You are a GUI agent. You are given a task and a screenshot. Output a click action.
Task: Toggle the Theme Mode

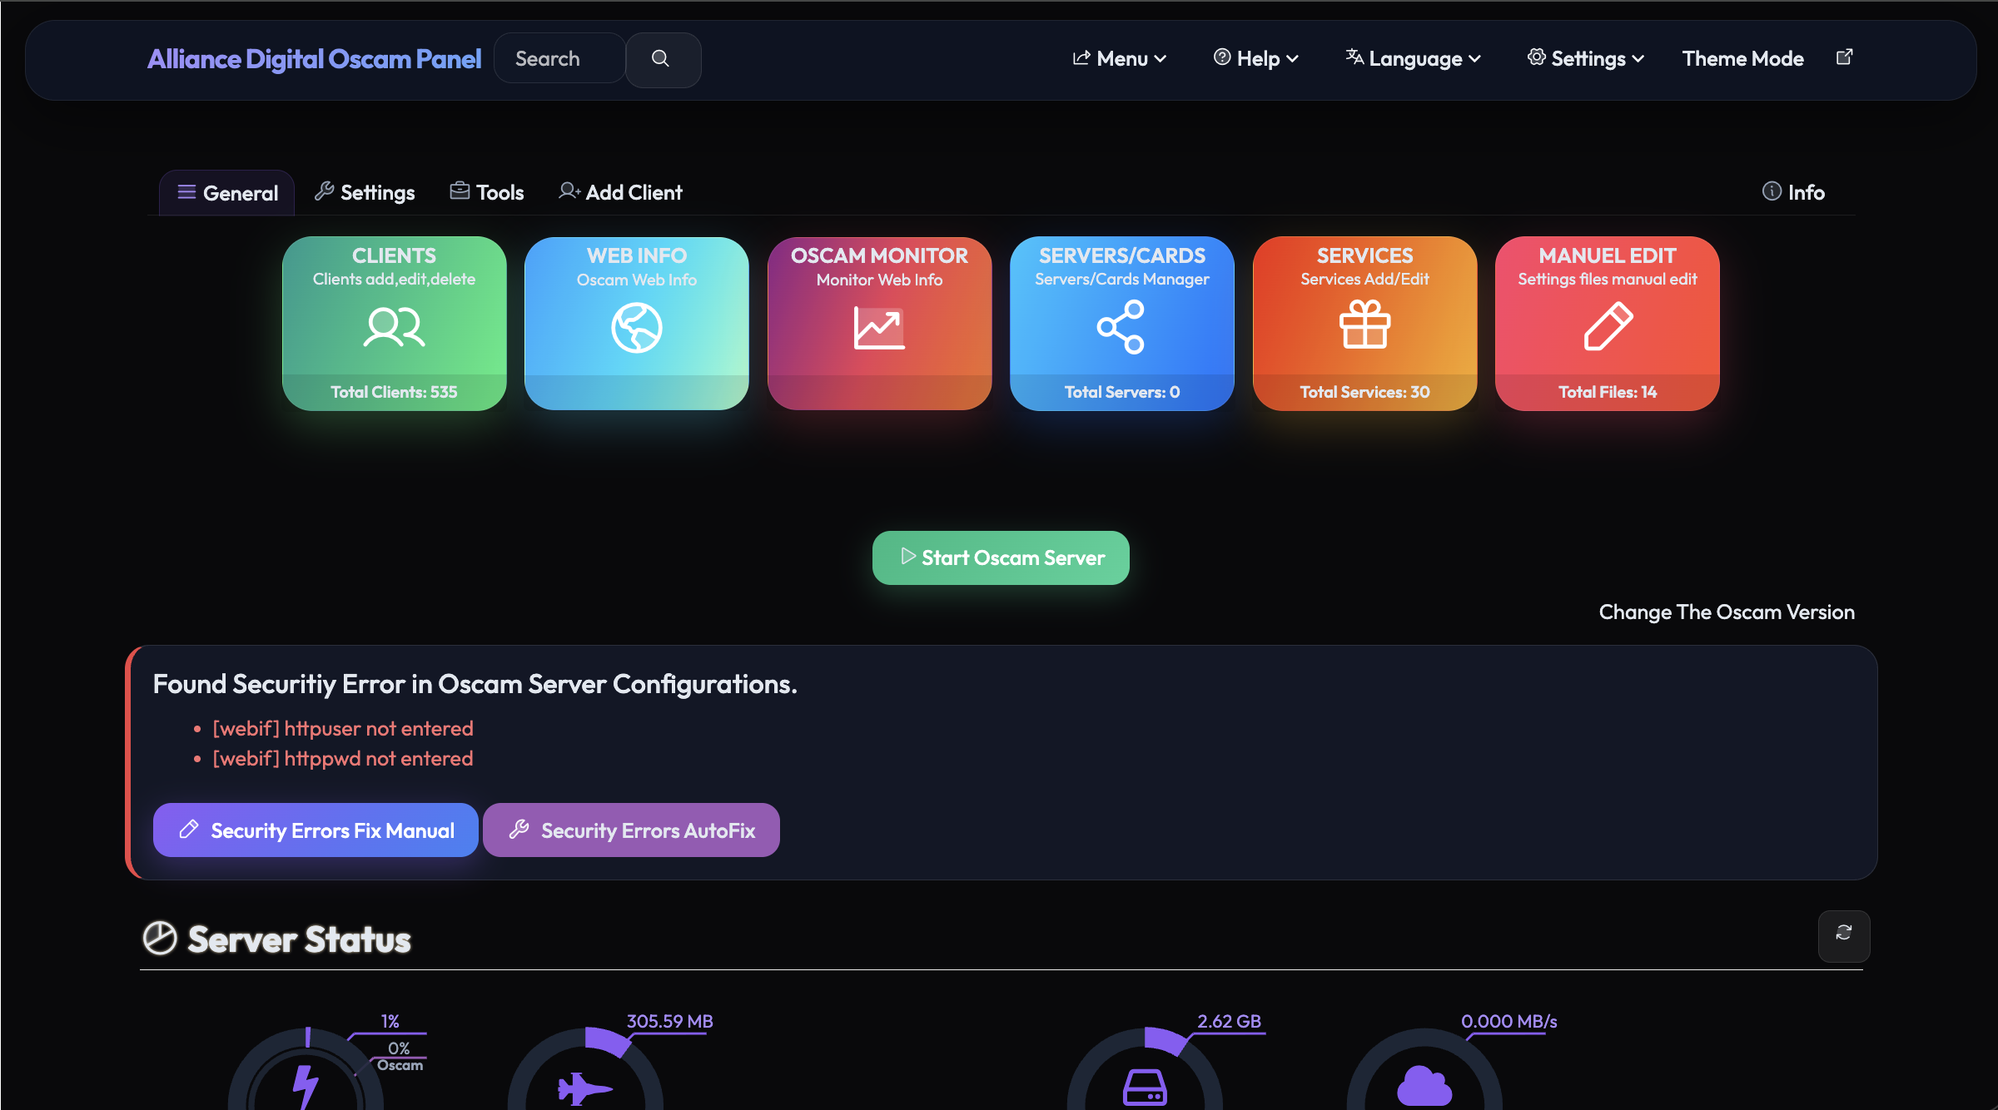pyautogui.click(x=1742, y=58)
